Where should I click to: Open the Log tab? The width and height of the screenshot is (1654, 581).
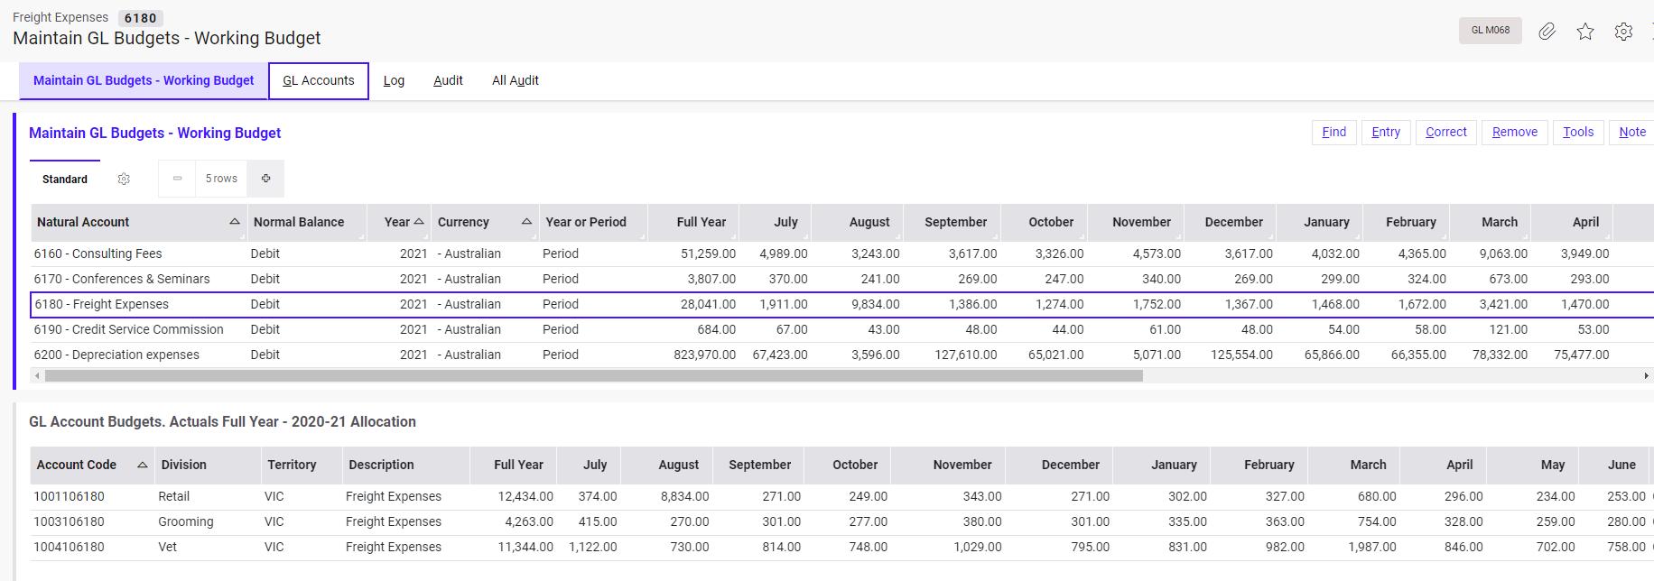tap(394, 80)
